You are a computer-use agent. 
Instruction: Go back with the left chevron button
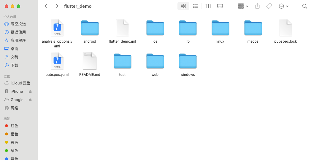point(46,6)
